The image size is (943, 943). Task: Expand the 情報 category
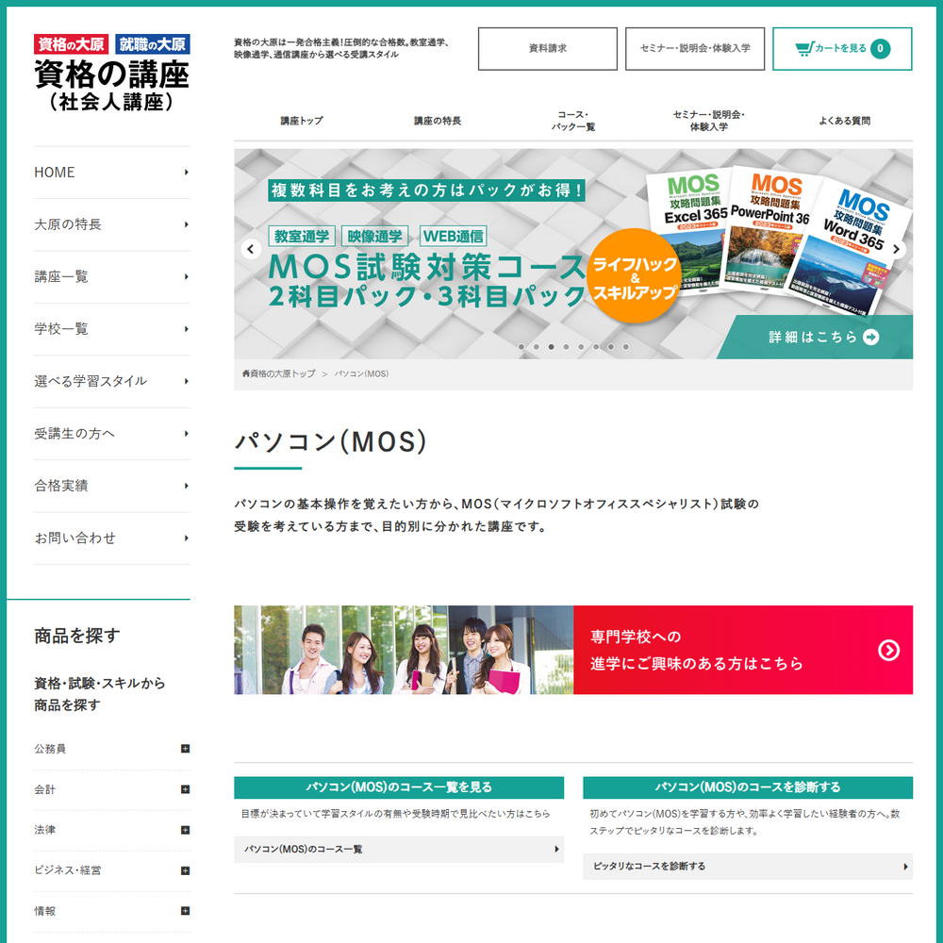point(185,911)
